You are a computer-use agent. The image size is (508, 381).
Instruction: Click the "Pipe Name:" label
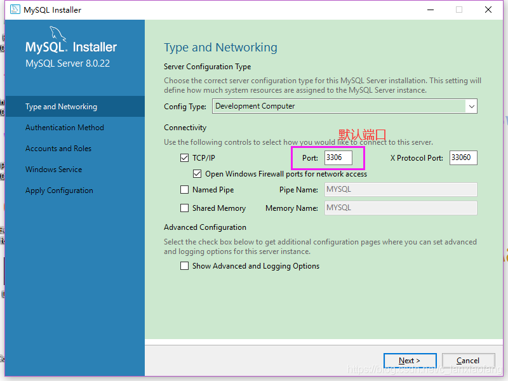(298, 190)
